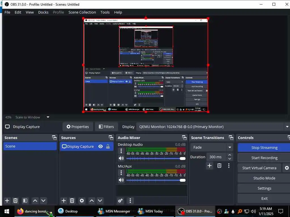Viewport: 290px width, 217px height.
Task: Pop out the Scene Transitions dock
Action: pos(231,138)
